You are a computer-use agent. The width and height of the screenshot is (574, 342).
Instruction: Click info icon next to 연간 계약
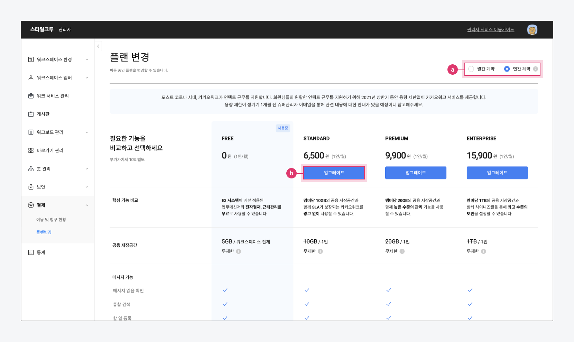(535, 69)
